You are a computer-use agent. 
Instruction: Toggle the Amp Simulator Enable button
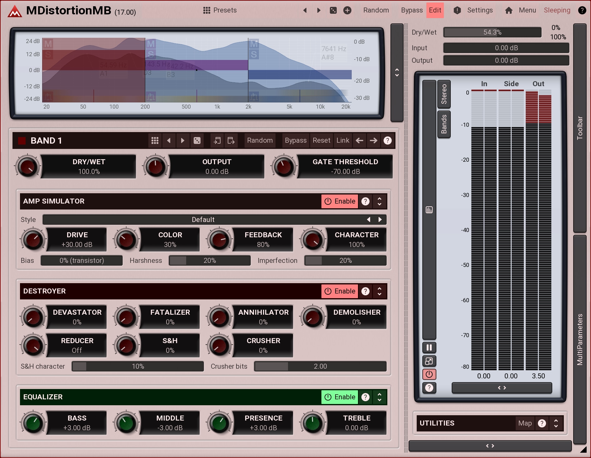(340, 201)
